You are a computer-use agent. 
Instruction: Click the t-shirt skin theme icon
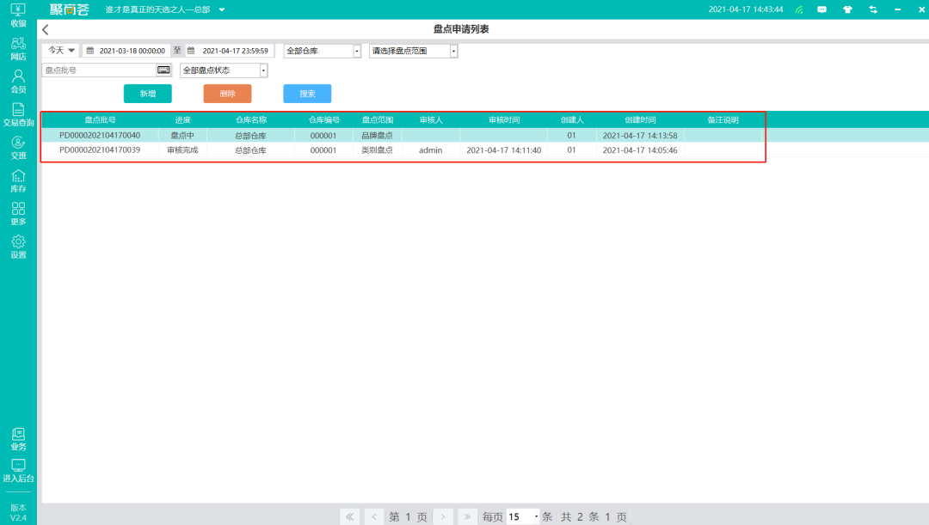coord(847,9)
